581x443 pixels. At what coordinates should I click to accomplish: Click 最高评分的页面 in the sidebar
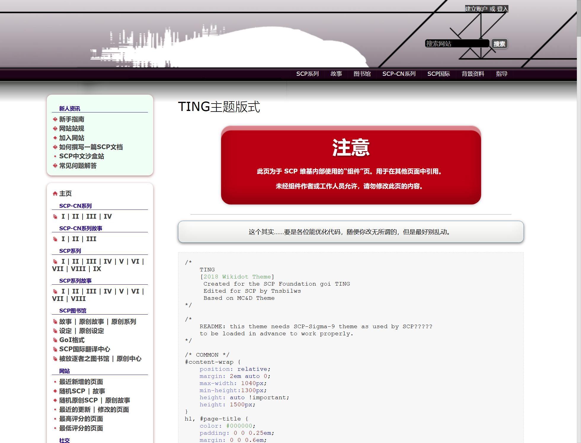point(81,419)
